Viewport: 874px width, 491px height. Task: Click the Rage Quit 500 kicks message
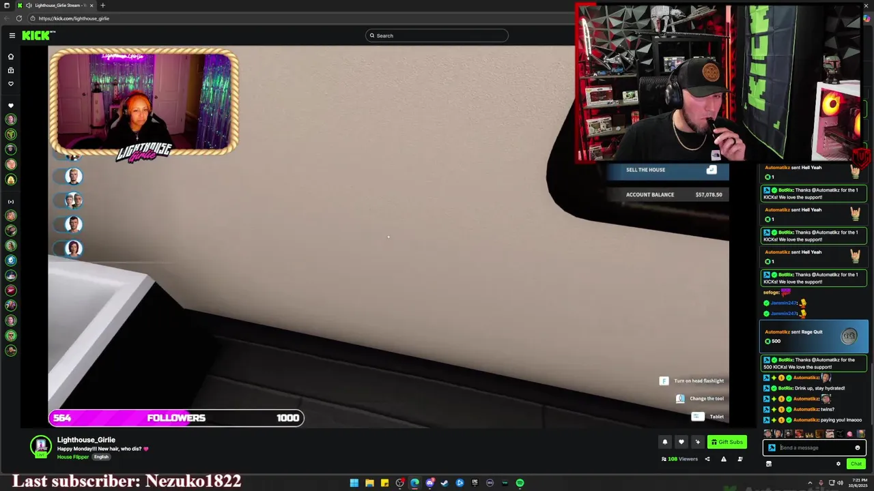(x=814, y=336)
